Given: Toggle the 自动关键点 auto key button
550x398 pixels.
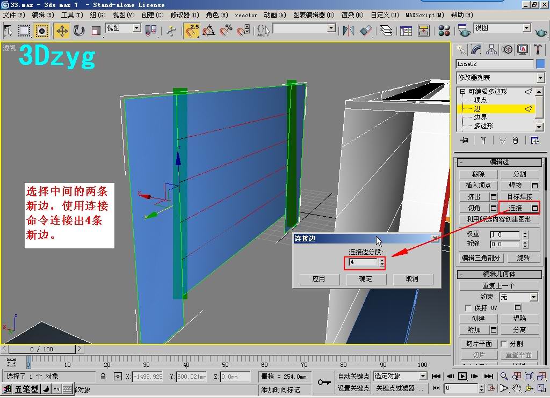Looking at the screenshot, I should [x=353, y=377].
